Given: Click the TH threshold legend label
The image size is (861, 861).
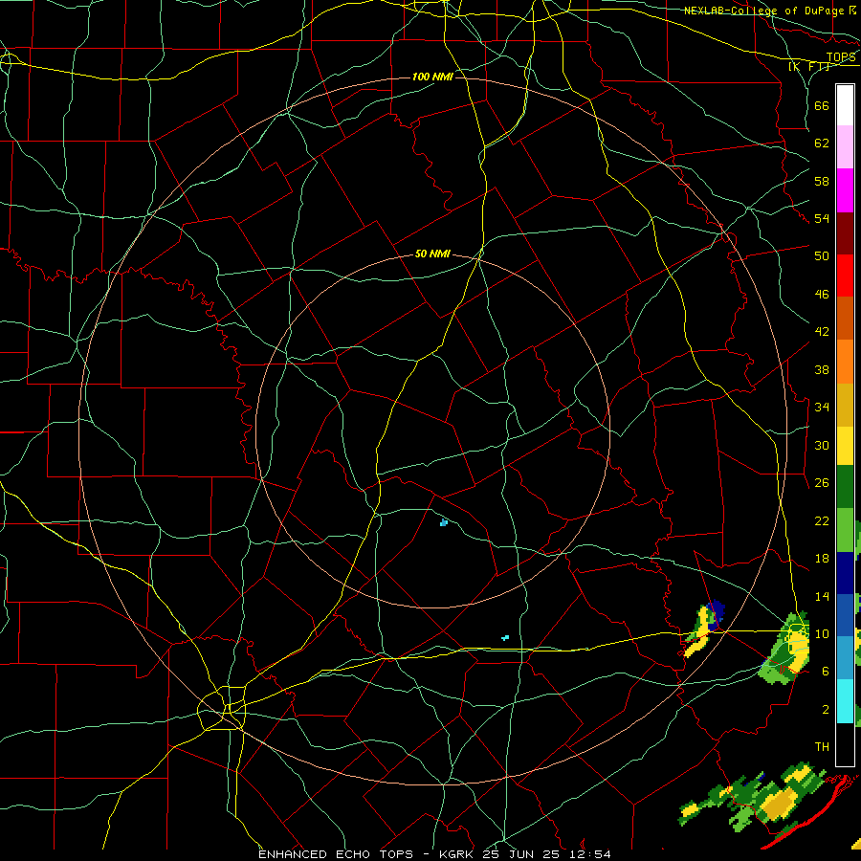Looking at the screenshot, I should click(822, 747).
